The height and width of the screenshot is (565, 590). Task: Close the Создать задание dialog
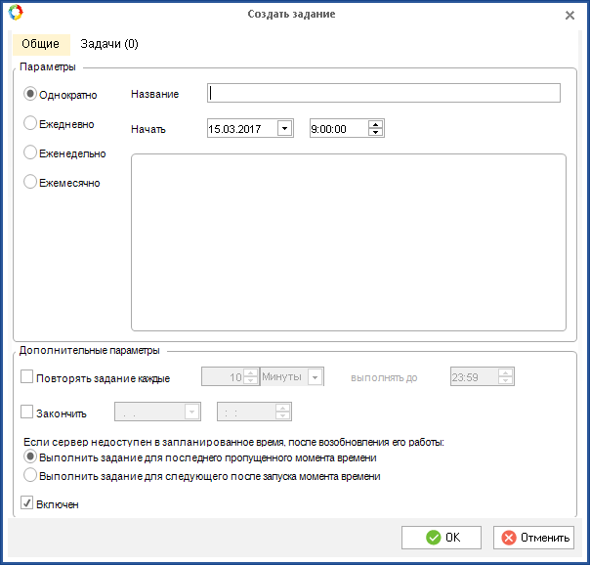(569, 15)
